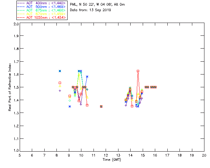
Task: Click legend entry AOT 500nm <1.469>
Action: (x=41, y=7)
